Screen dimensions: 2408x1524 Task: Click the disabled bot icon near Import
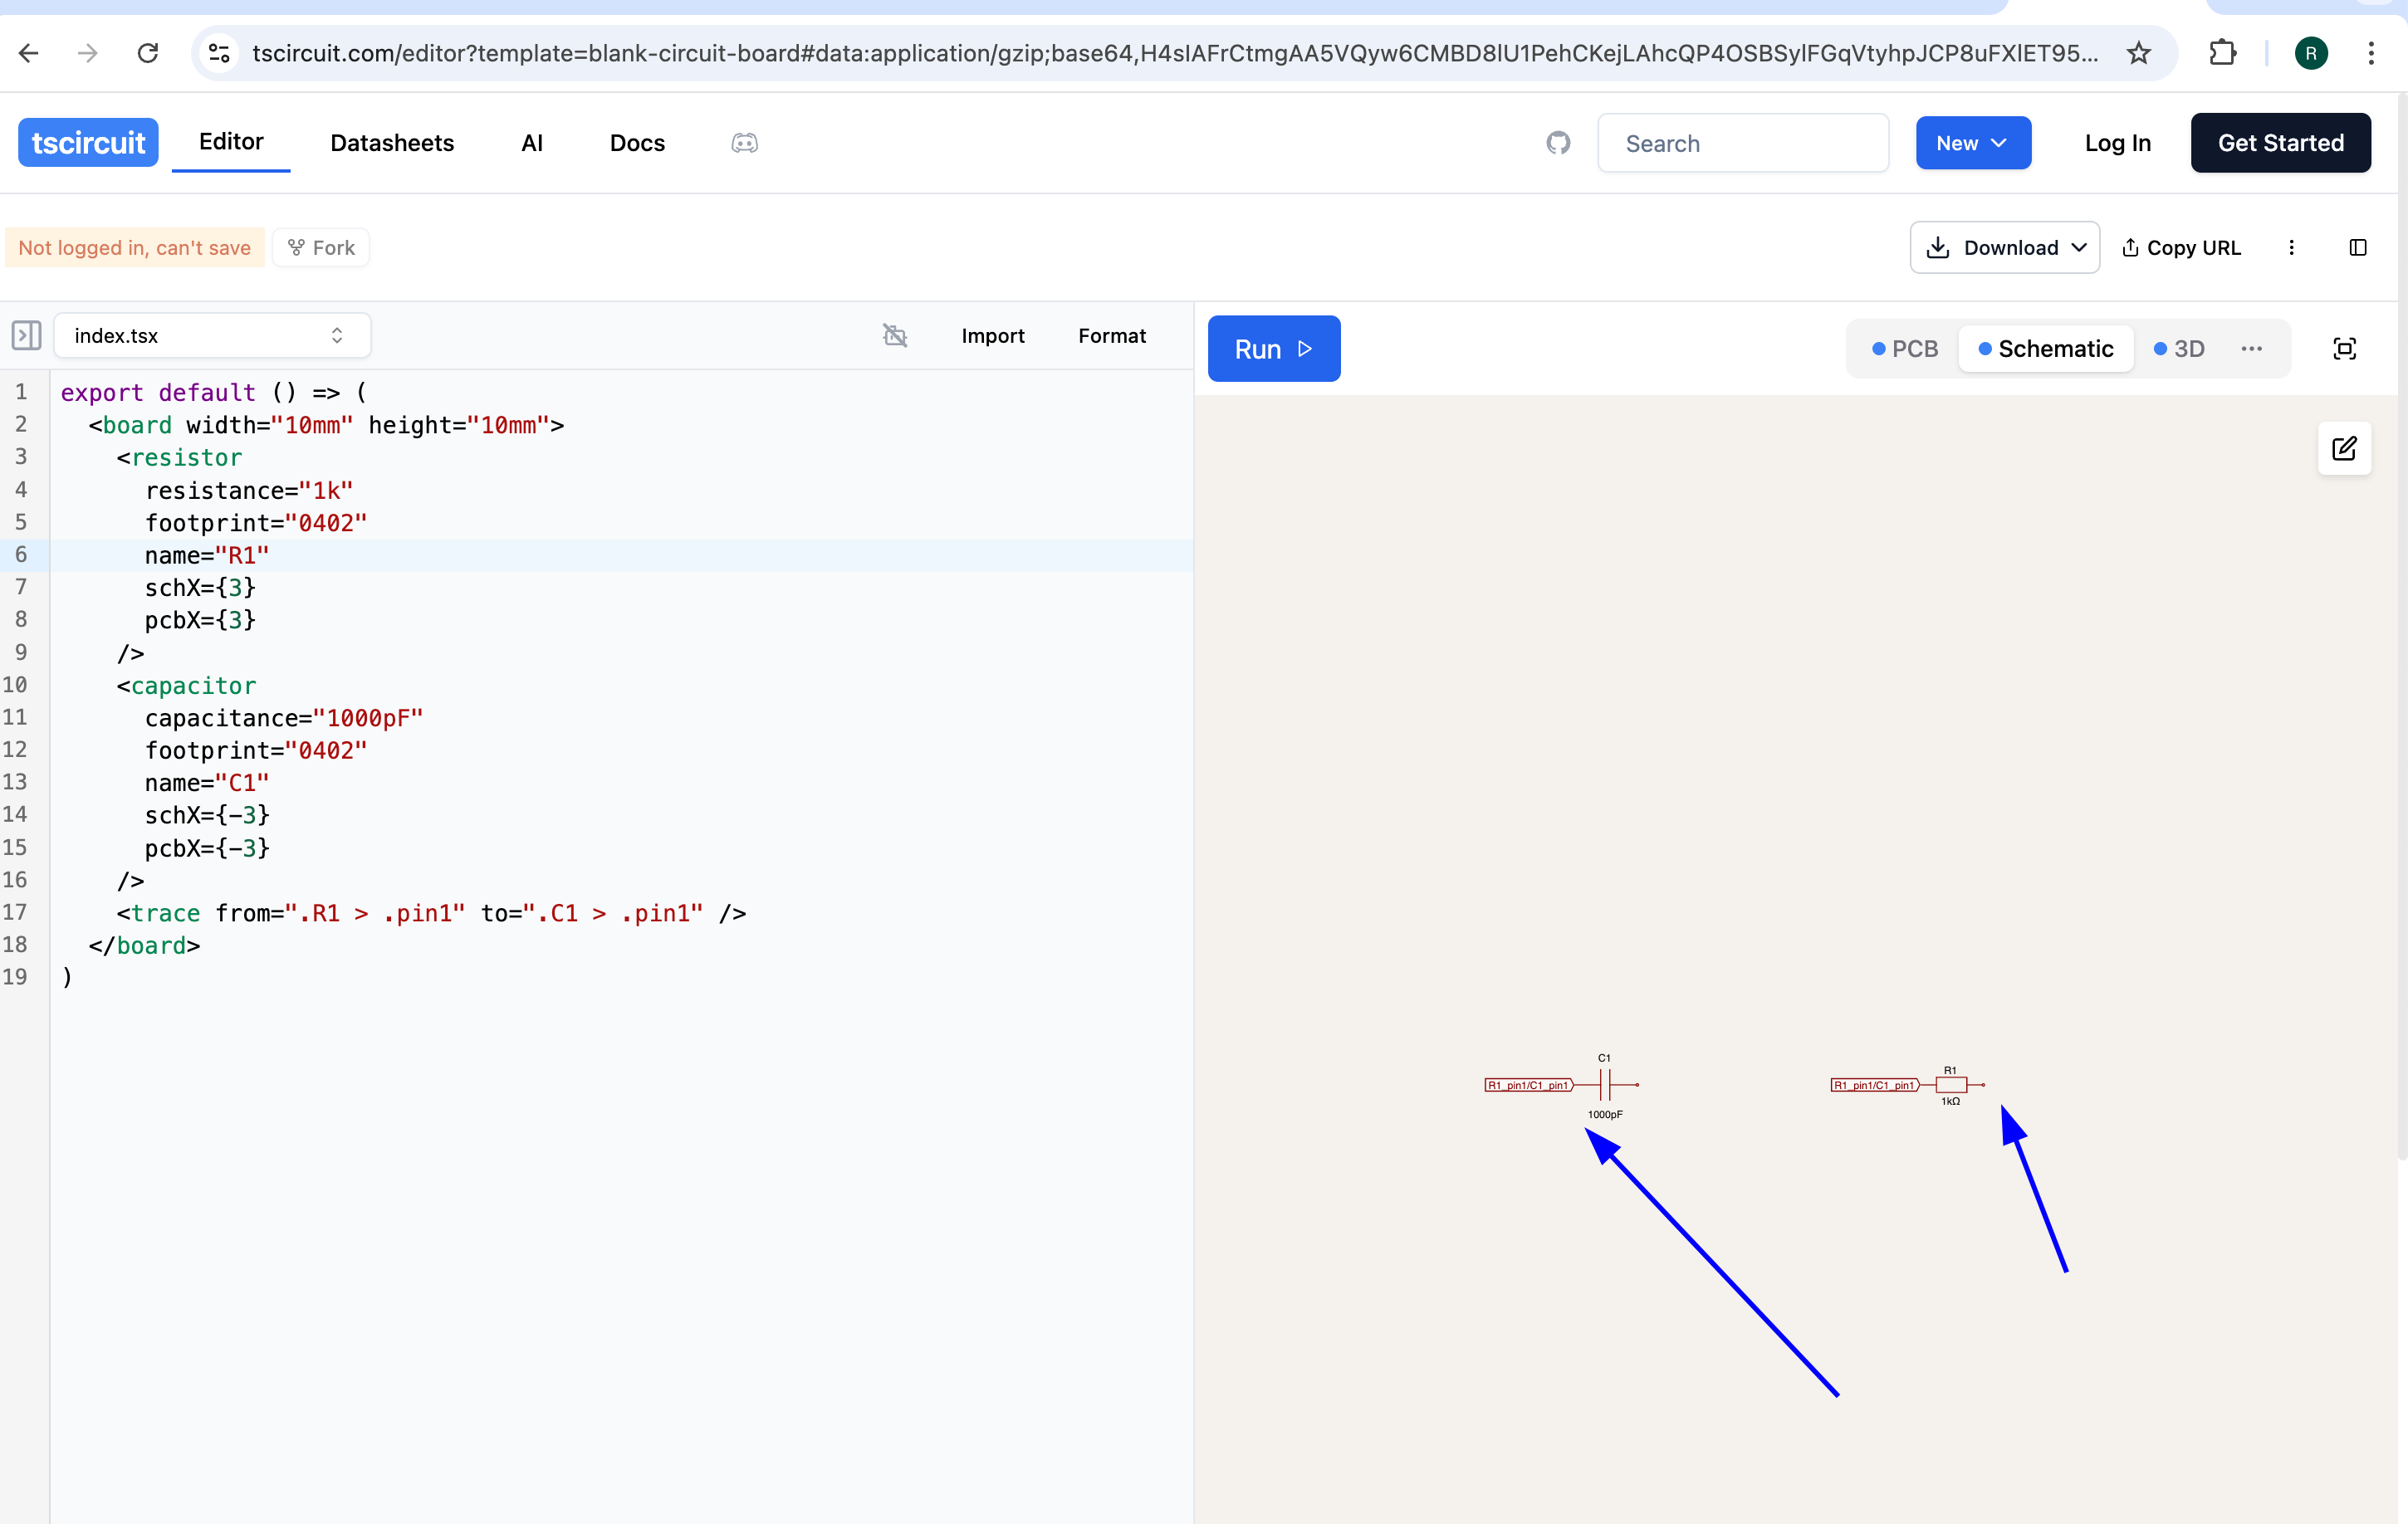[x=894, y=336]
